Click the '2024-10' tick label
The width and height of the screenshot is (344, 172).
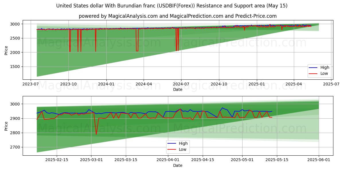click(219, 84)
